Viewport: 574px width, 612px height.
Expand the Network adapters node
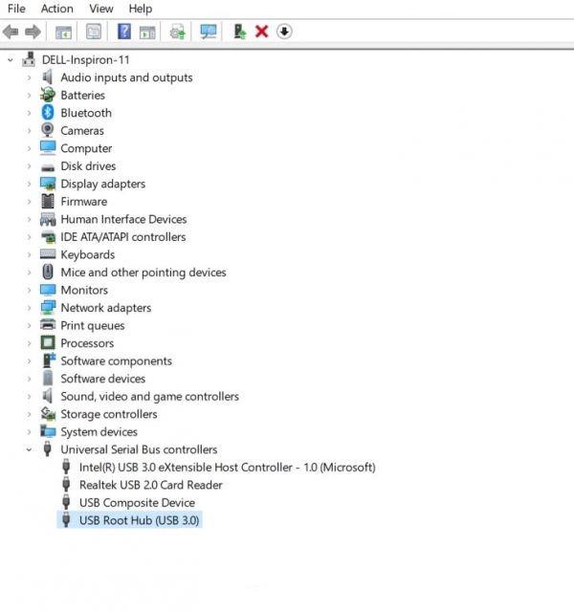pyautogui.click(x=30, y=308)
